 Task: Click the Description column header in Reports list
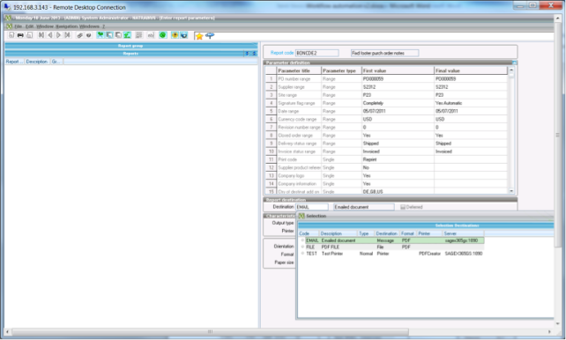[37, 62]
